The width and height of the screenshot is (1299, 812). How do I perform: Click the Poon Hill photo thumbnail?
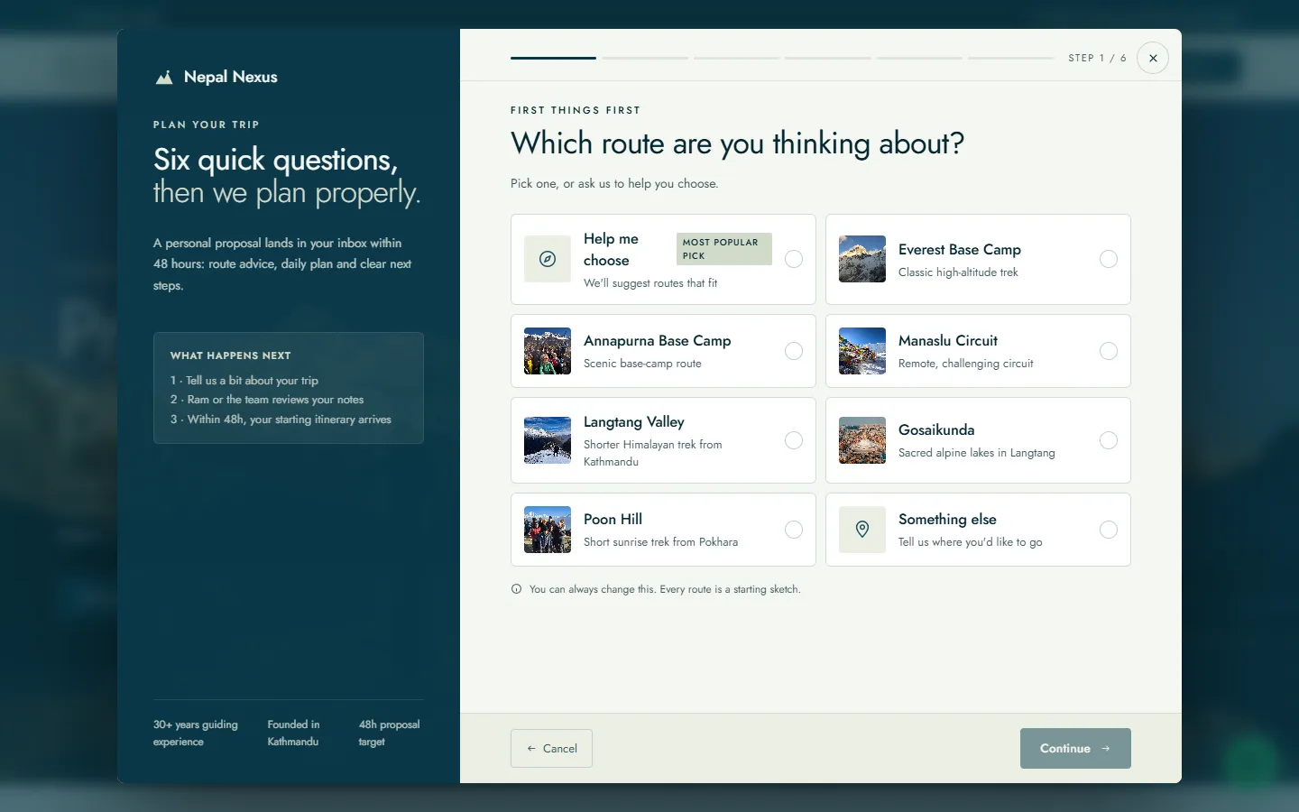pos(548,530)
